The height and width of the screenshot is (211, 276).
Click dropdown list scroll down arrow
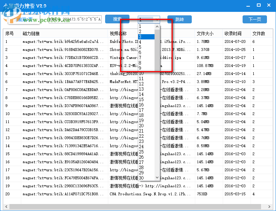pos(157,178)
